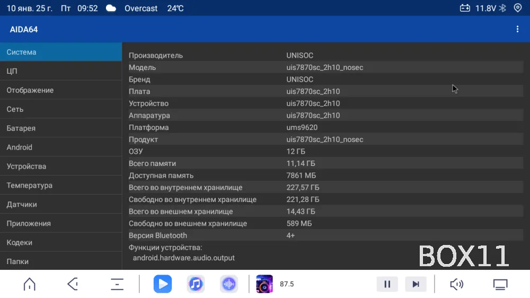The width and height of the screenshot is (530, 298).
Task: Open the Приложения section
Action: 61,223
